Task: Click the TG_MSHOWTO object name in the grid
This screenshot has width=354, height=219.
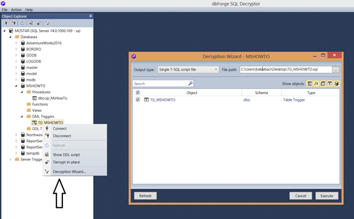Action: coord(163,99)
